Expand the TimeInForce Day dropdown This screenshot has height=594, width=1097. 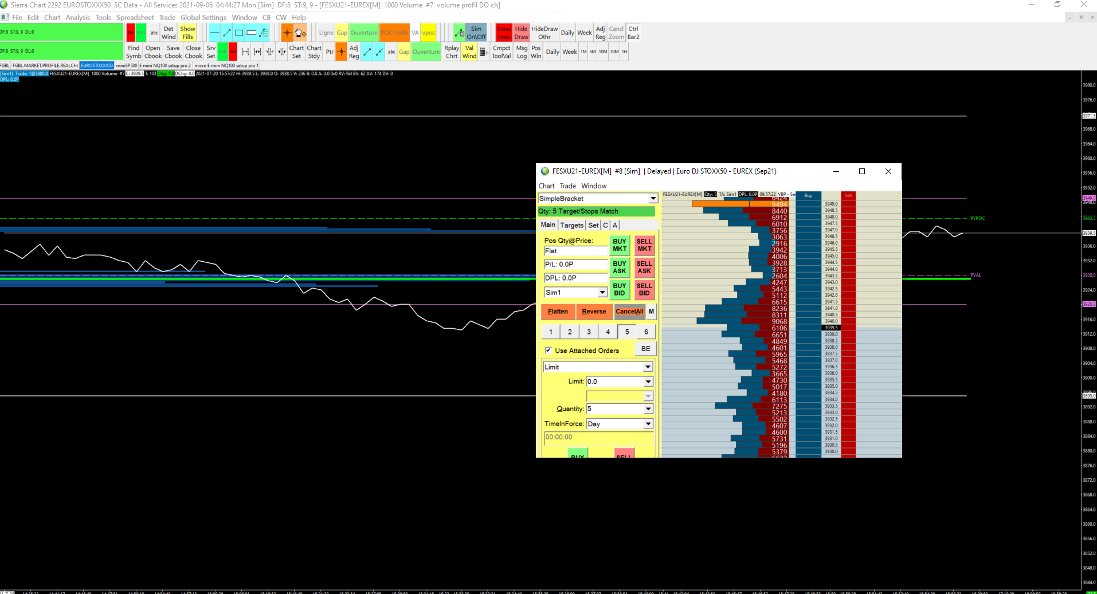(x=648, y=424)
